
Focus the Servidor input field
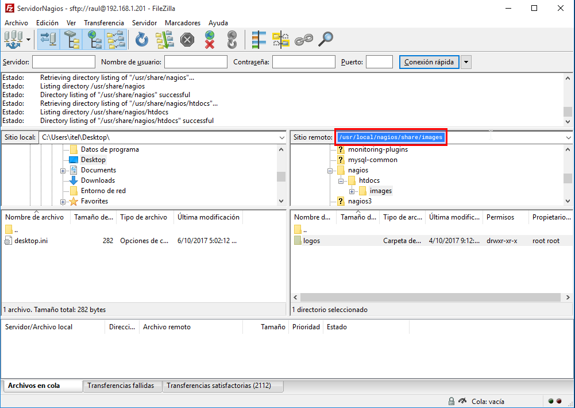point(64,62)
